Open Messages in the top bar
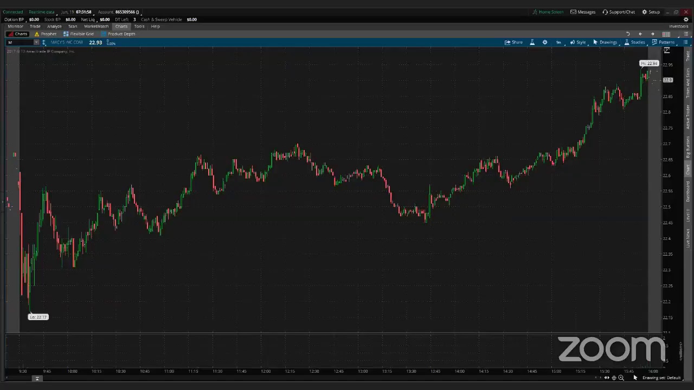 tap(583, 12)
